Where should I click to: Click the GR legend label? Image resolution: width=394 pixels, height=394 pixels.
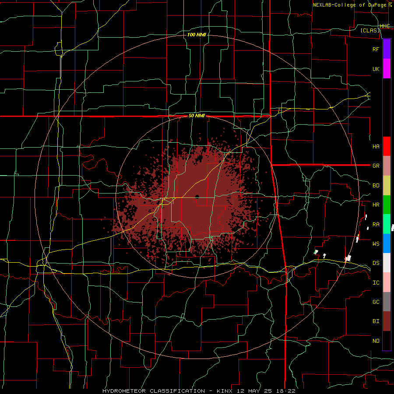(x=376, y=166)
